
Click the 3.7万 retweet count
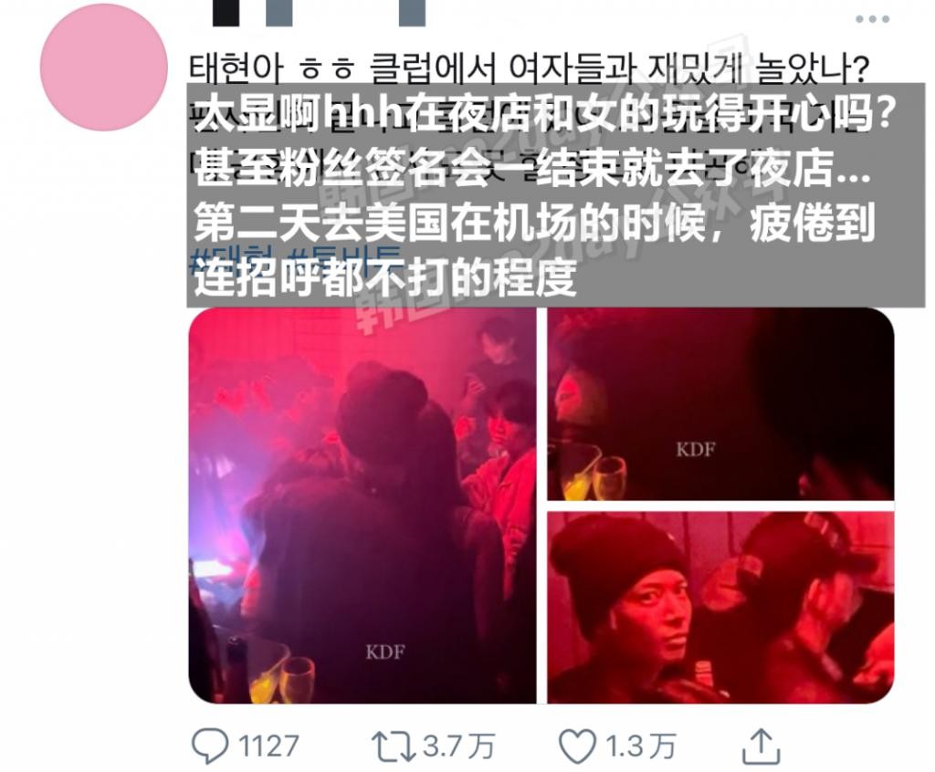[x=458, y=746]
